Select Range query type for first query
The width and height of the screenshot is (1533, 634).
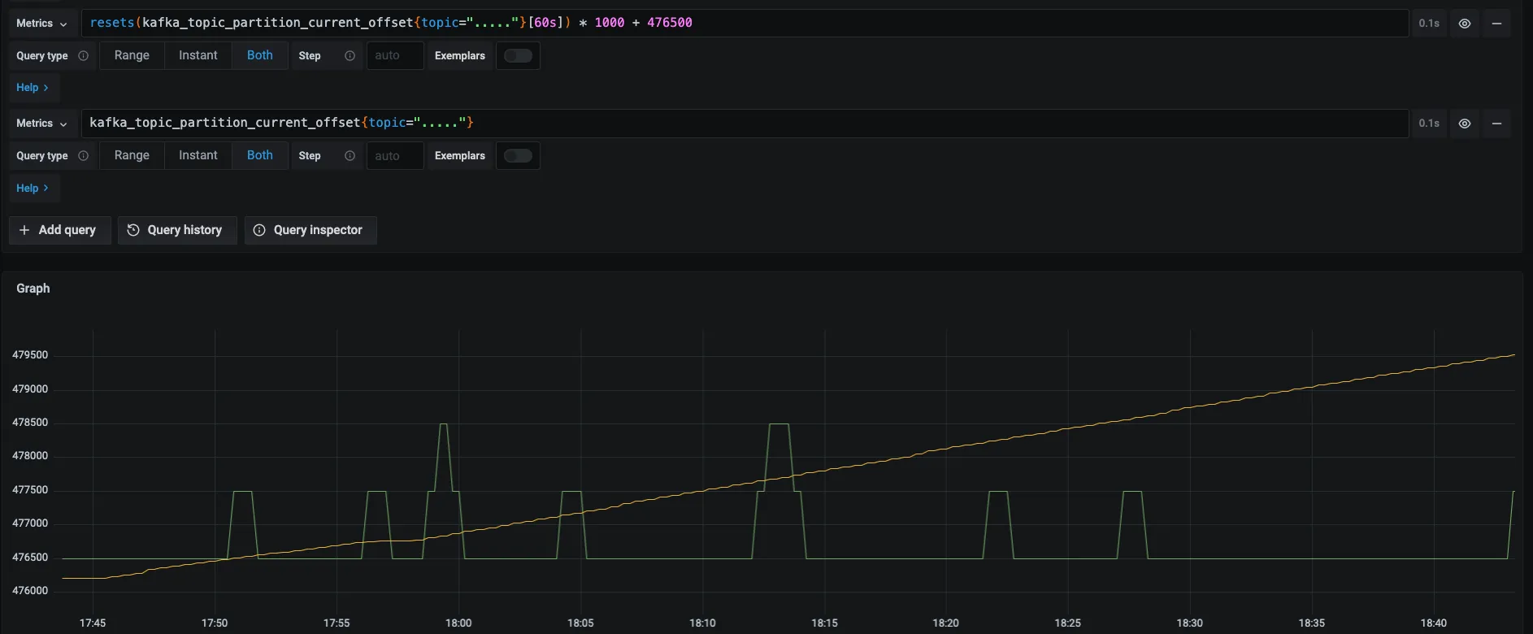pyautogui.click(x=132, y=55)
